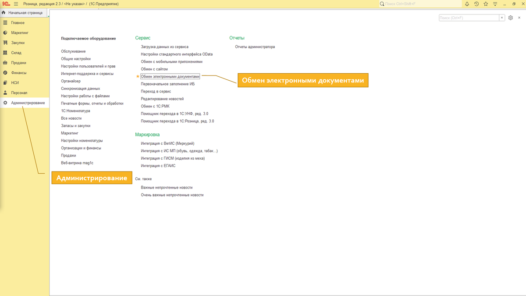Open Отчеты администратора
526x296 pixels.
pyautogui.click(x=255, y=47)
